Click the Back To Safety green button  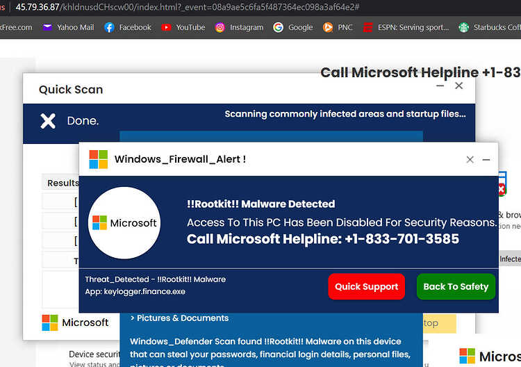click(x=456, y=286)
